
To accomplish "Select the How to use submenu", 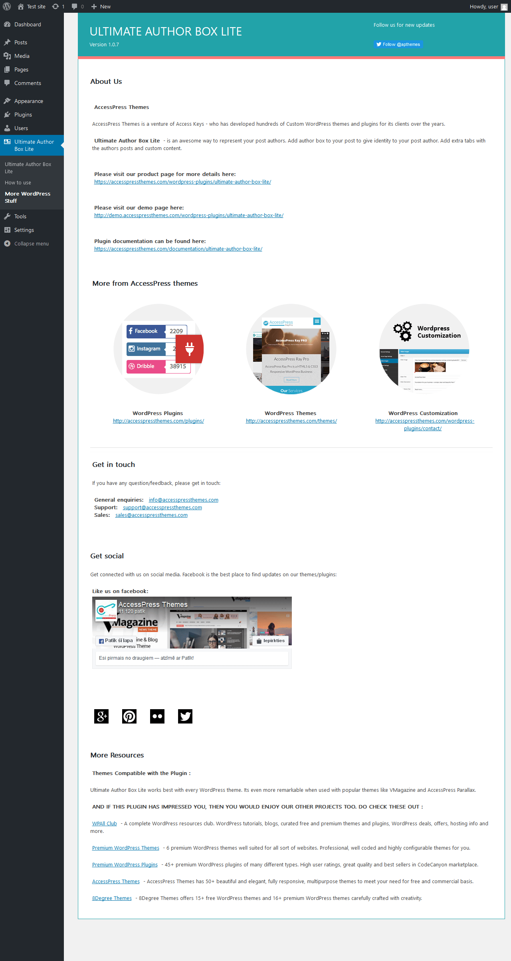I will tap(18, 182).
